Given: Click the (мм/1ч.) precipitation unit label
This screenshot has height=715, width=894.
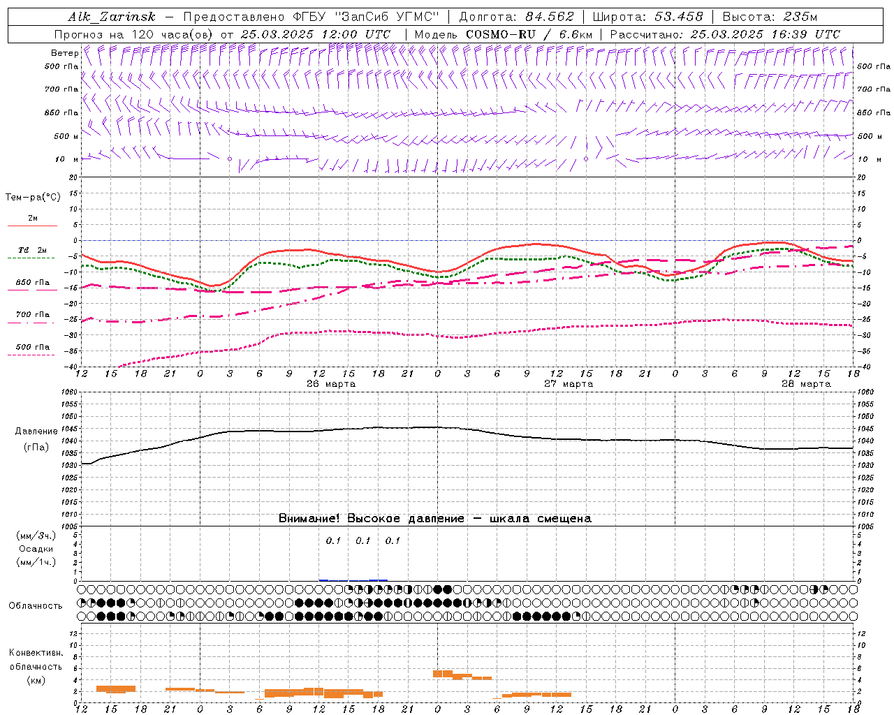Looking at the screenshot, I should (x=36, y=562).
